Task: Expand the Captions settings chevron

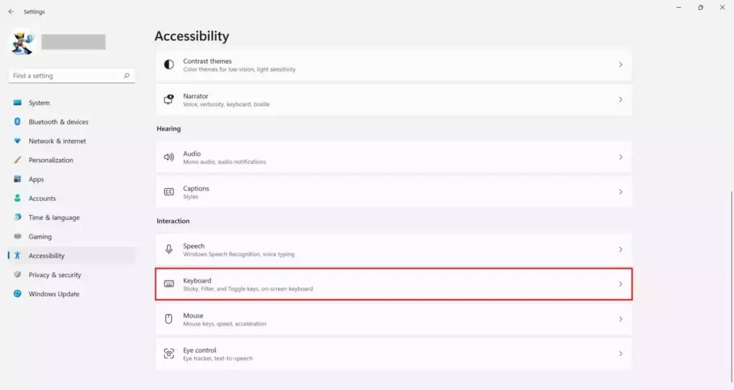Action: coord(621,192)
